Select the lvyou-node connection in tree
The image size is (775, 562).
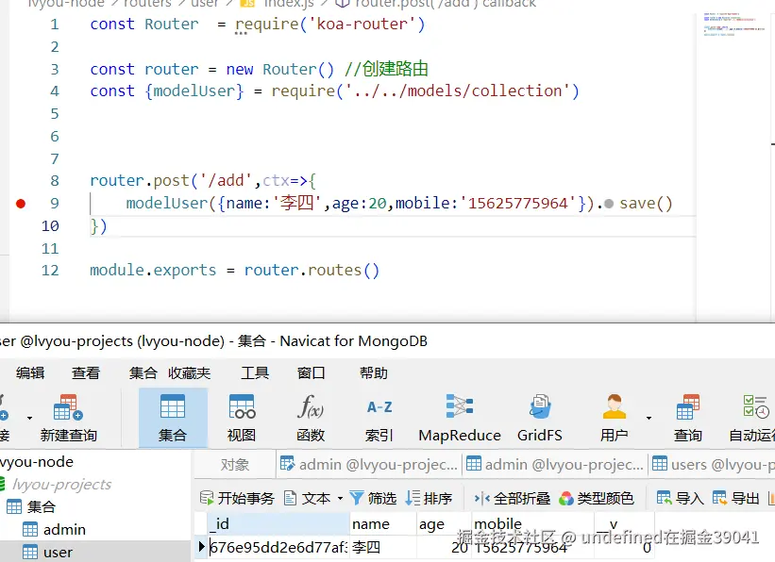tap(37, 462)
